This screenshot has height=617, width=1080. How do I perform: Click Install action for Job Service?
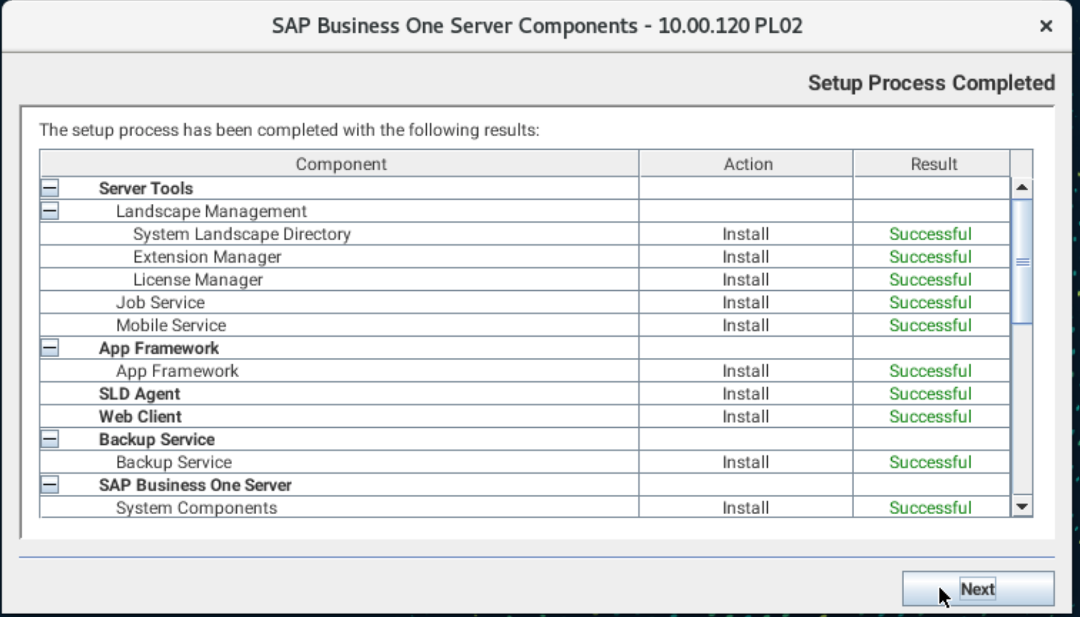(746, 302)
